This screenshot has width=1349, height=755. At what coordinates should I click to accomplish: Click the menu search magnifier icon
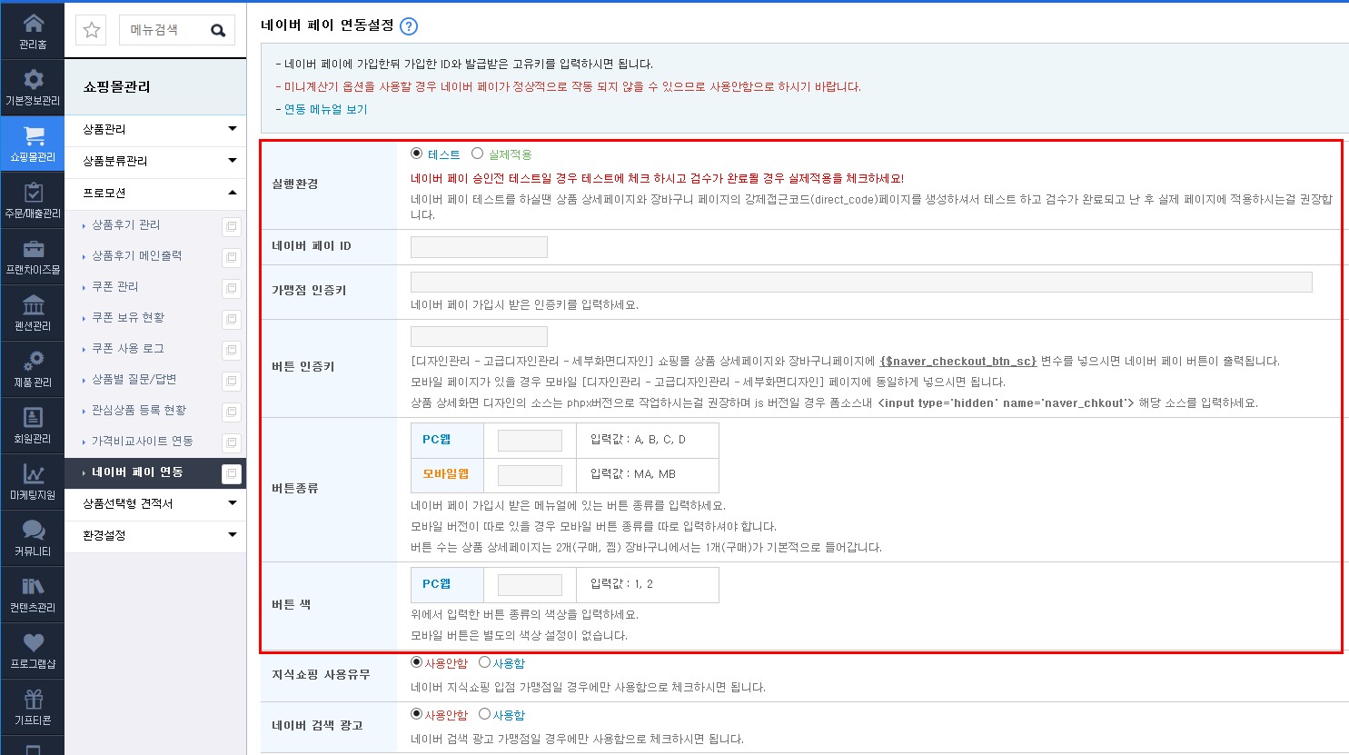pos(218,31)
